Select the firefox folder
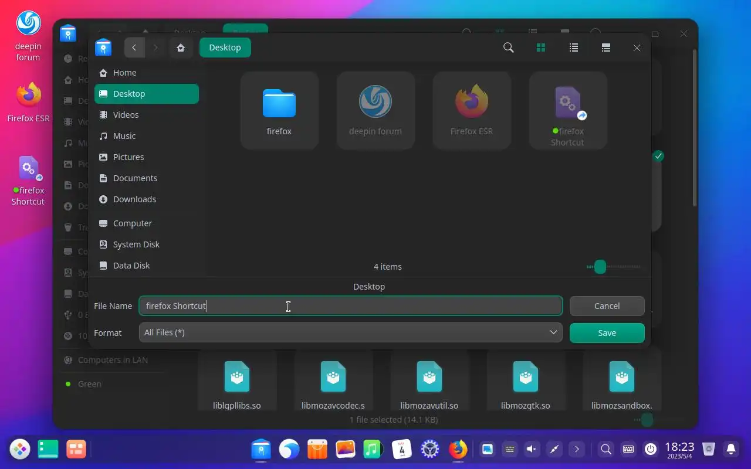This screenshot has width=751, height=469. coord(279,110)
